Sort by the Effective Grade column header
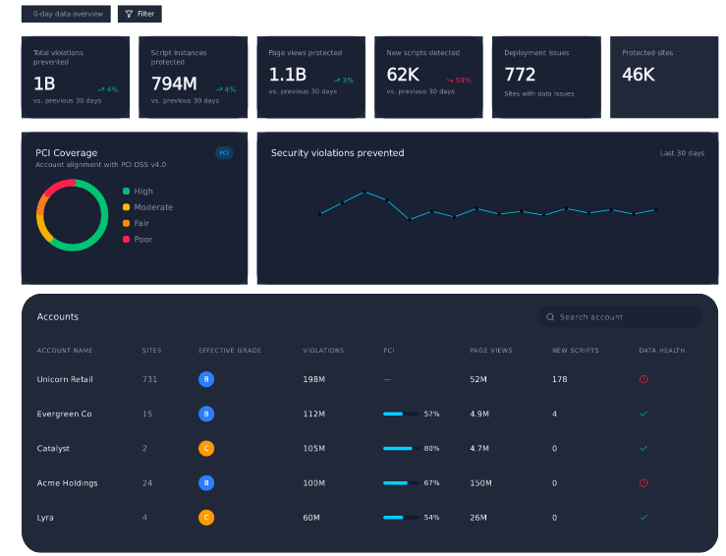 [230, 351]
